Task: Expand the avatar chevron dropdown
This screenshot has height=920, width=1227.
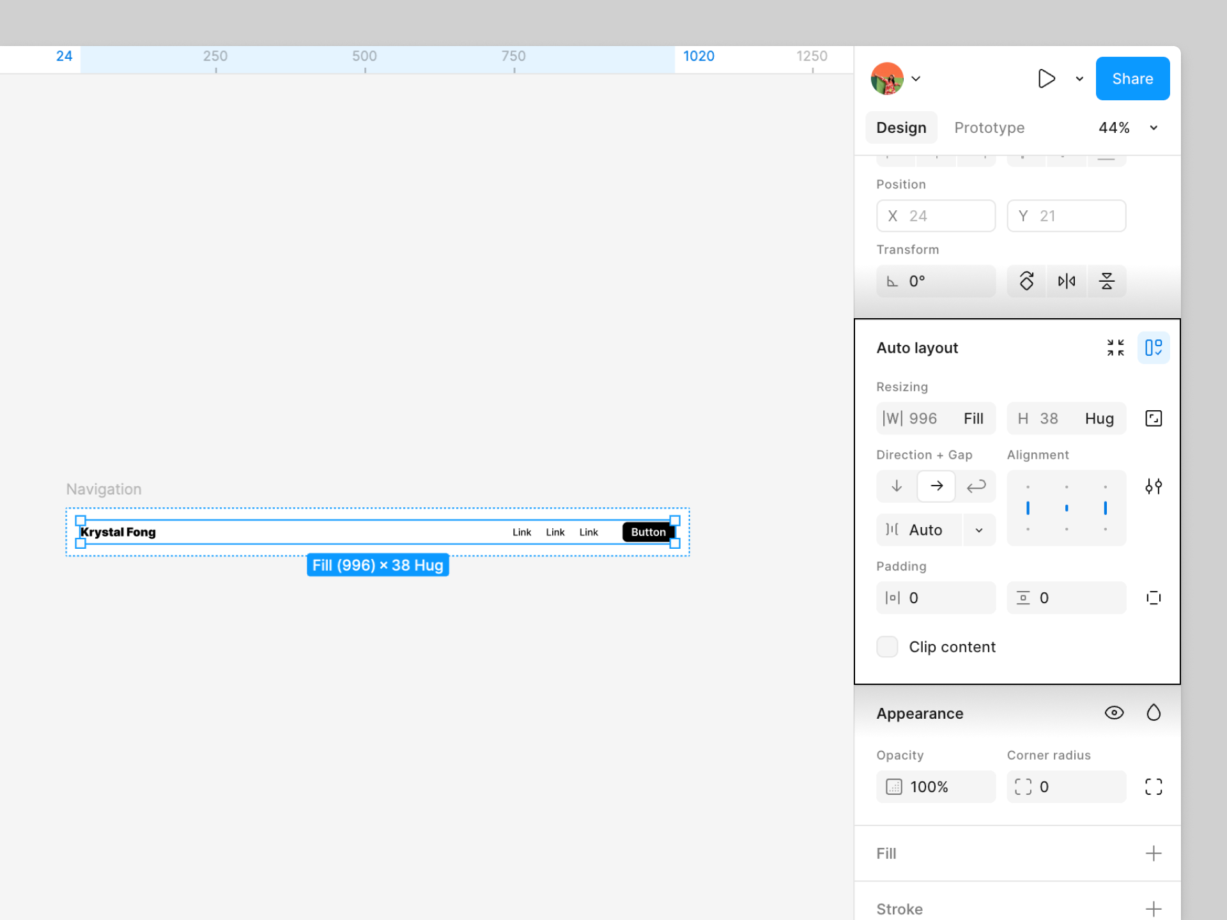Action: click(916, 79)
